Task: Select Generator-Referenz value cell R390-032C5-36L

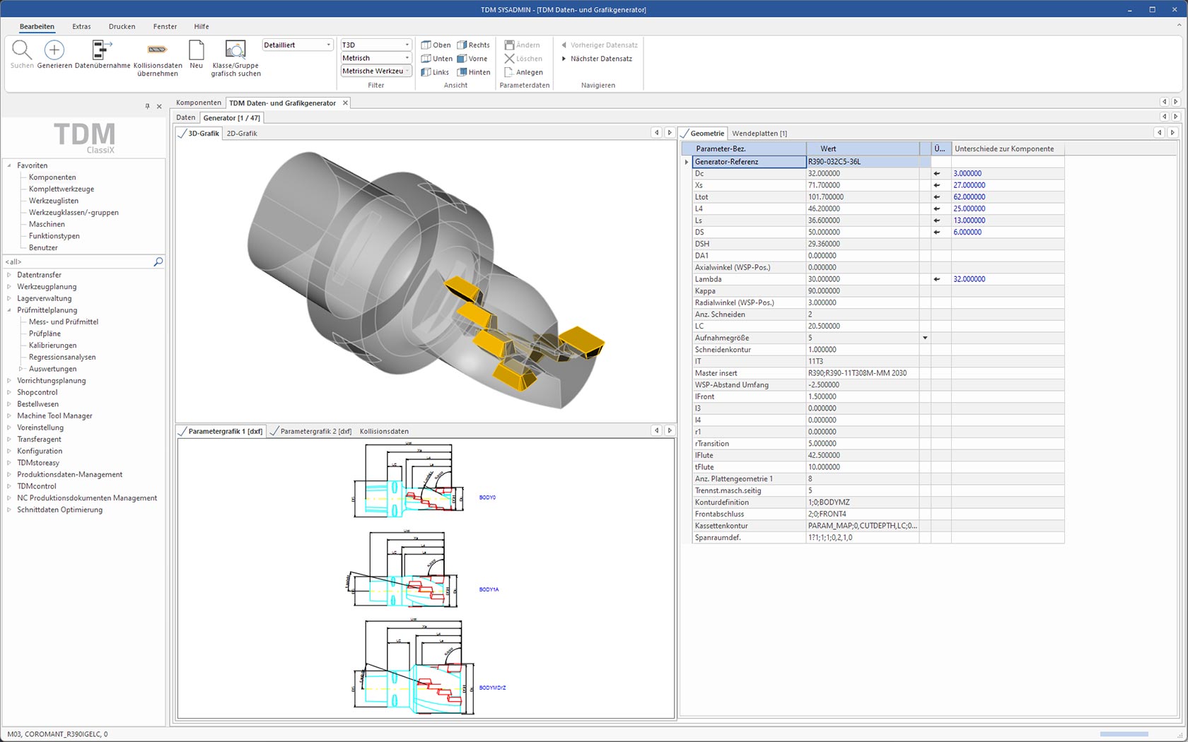Action: (x=863, y=162)
